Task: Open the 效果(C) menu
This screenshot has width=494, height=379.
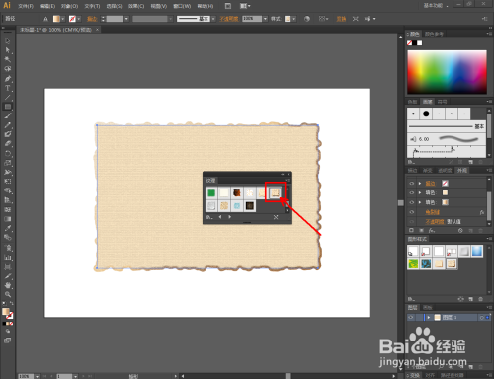Action: (136, 6)
